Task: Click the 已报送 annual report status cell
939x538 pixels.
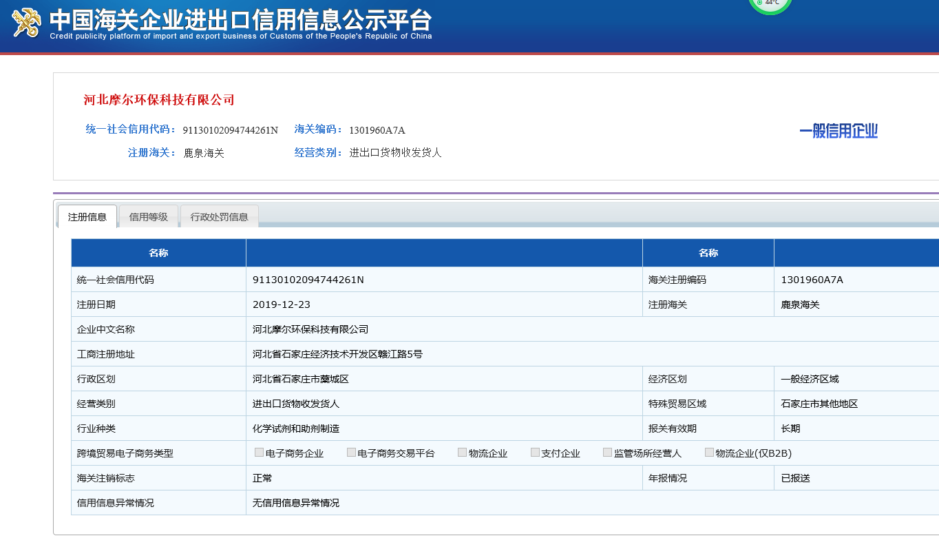Action: [795, 478]
